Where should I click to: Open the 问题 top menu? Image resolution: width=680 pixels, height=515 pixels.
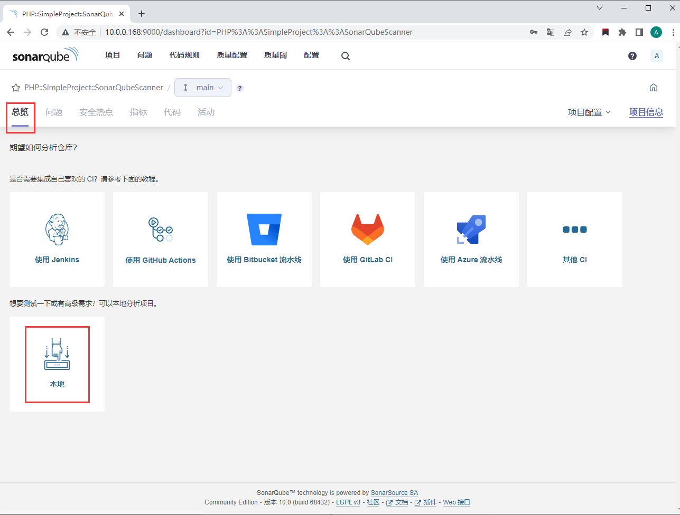click(145, 55)
